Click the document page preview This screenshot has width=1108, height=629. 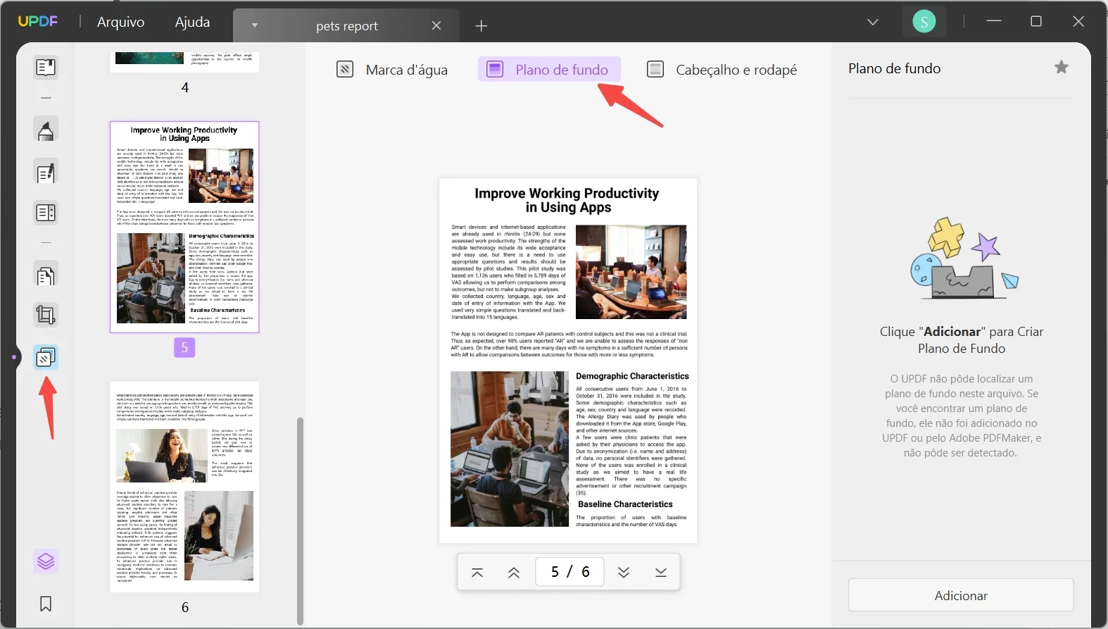[x=568, y=361]
